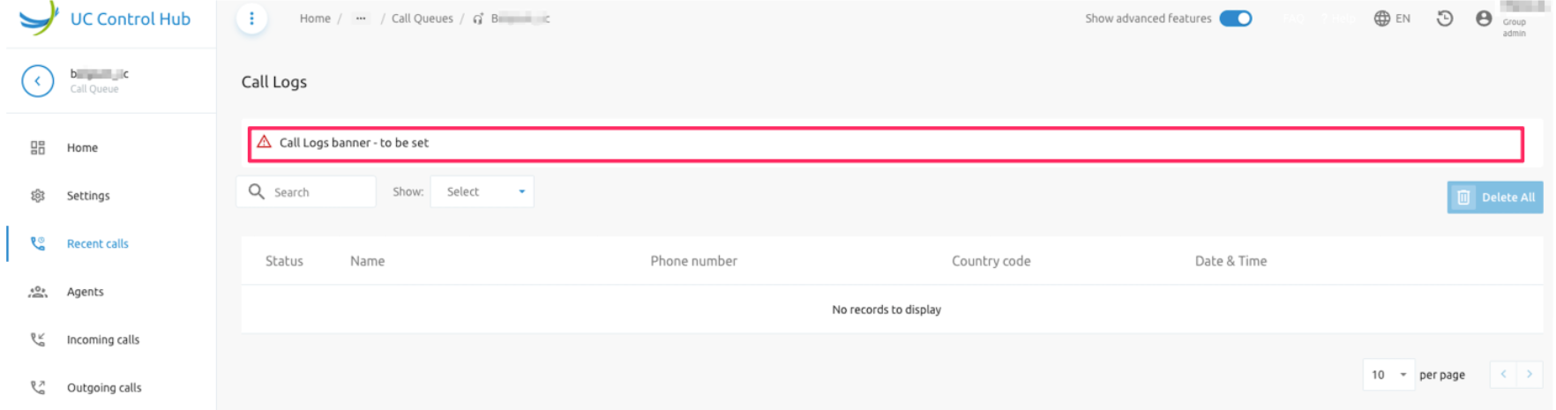The width and height of the screenshot is (1556, 410).
Task: Click the Delete All button
Action: pos(1494,198)
